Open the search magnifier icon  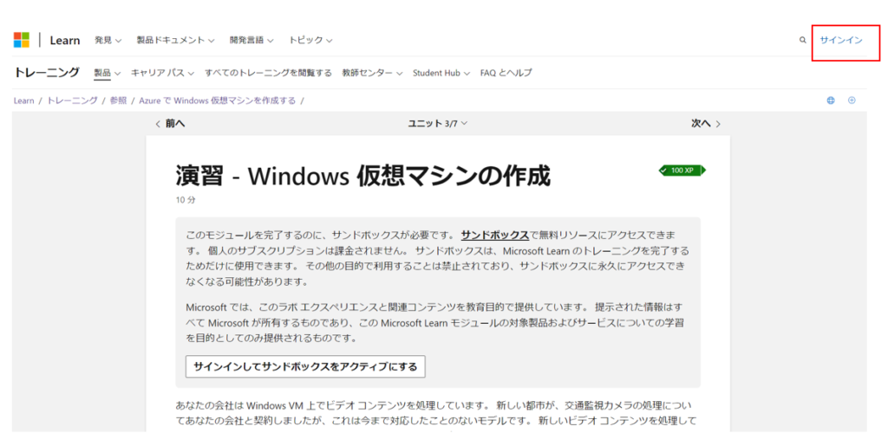(x=802, y=40)
